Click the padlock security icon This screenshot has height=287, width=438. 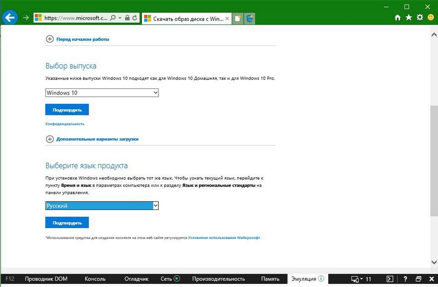point(127,18)
